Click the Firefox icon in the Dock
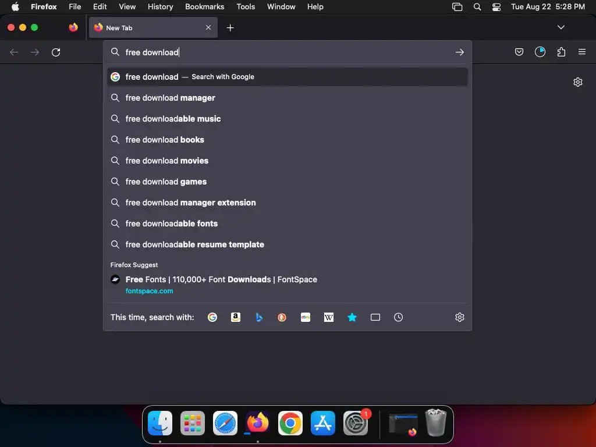The height and width of the screenshot is (447, 596). pos(258,423)
